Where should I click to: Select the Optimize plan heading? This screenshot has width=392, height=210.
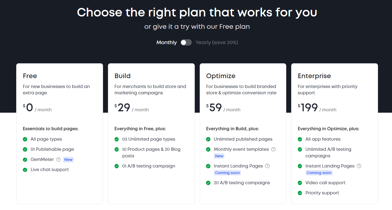pos(221,76)
